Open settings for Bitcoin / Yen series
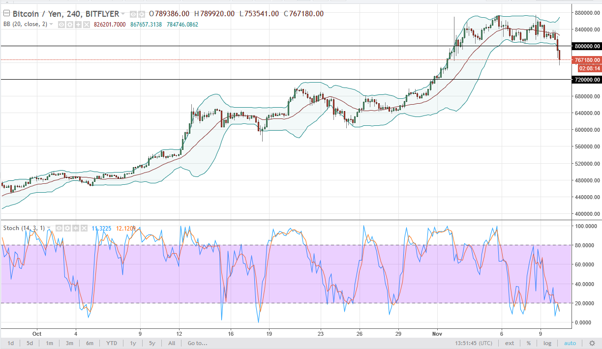 click(142, 14)
